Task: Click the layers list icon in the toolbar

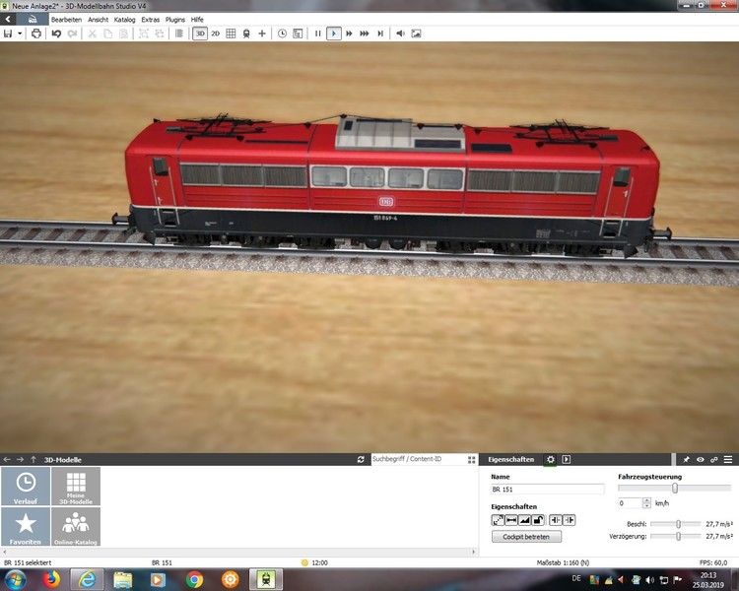Action: [x=179, y=33]
